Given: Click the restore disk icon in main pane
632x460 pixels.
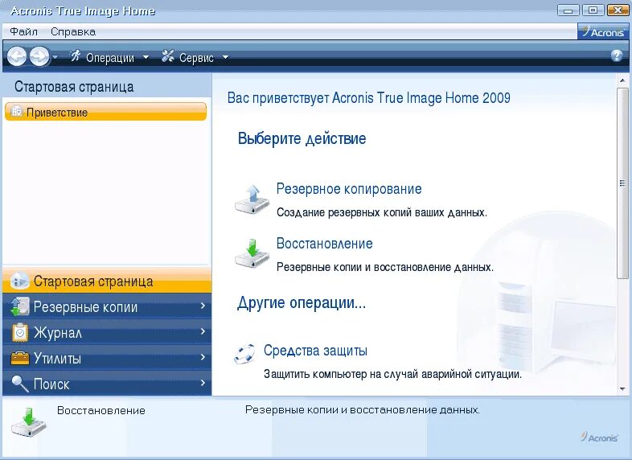Looking at the screenshot, I should 252,253.
